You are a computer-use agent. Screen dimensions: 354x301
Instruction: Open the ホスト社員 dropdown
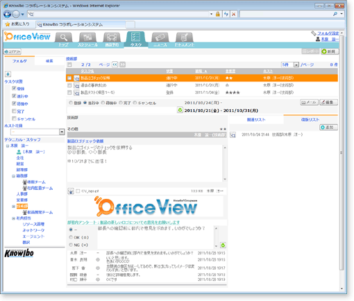coord(62,132)
